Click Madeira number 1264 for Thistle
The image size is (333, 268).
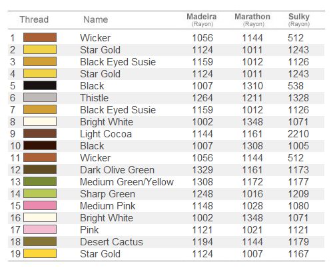(202, 98)
